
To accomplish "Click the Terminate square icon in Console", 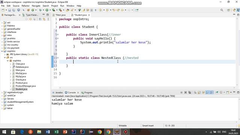I will (x=181, y=93).
